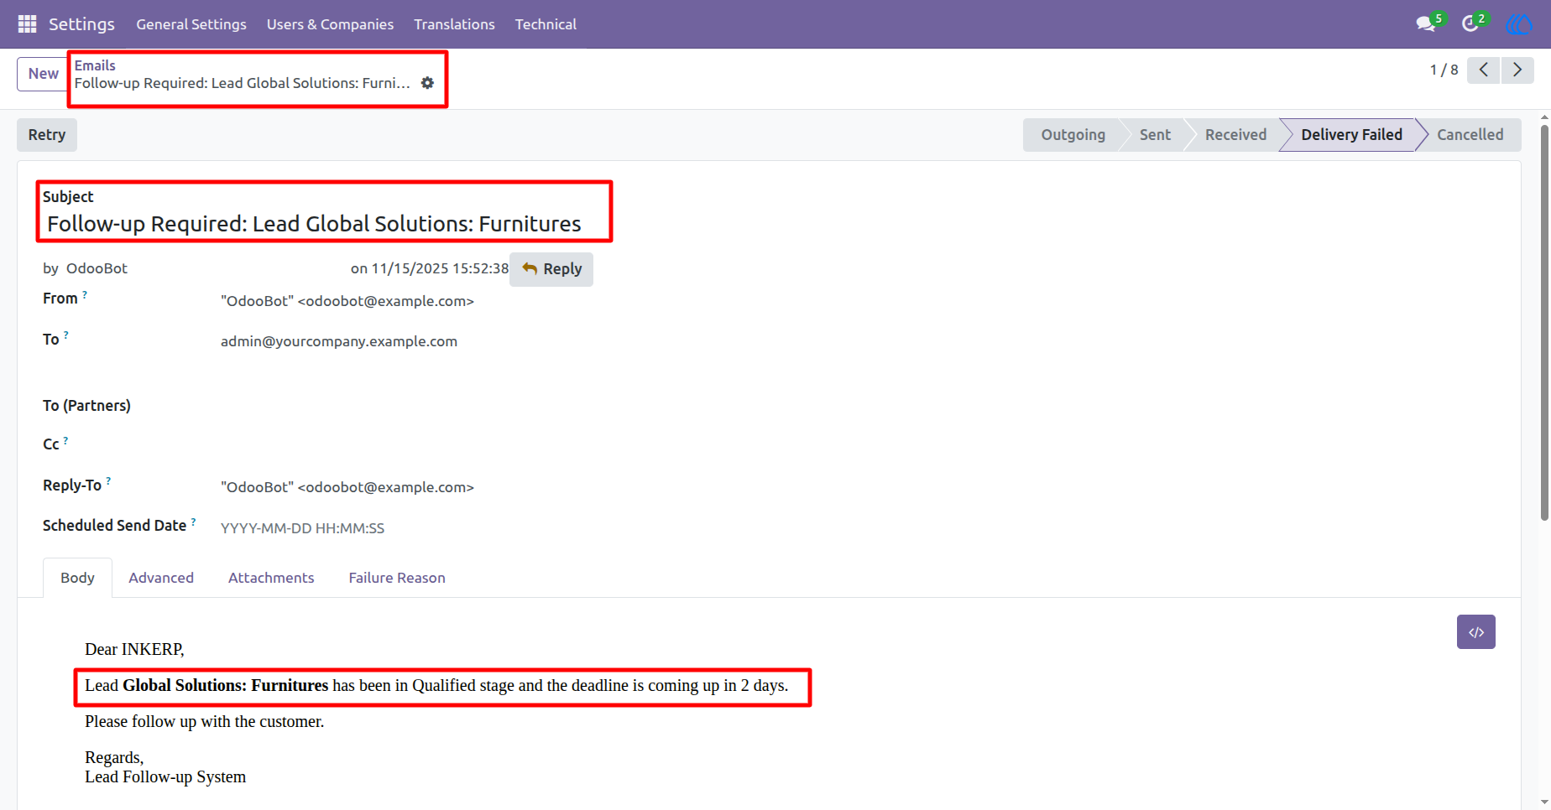The height and width of the screenshot is (810, 1551).
Task: Set status to Received
Action: [x=1235, y=135]
